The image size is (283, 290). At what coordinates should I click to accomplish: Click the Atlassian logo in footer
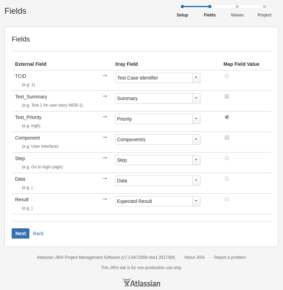(x=141, y=282)
